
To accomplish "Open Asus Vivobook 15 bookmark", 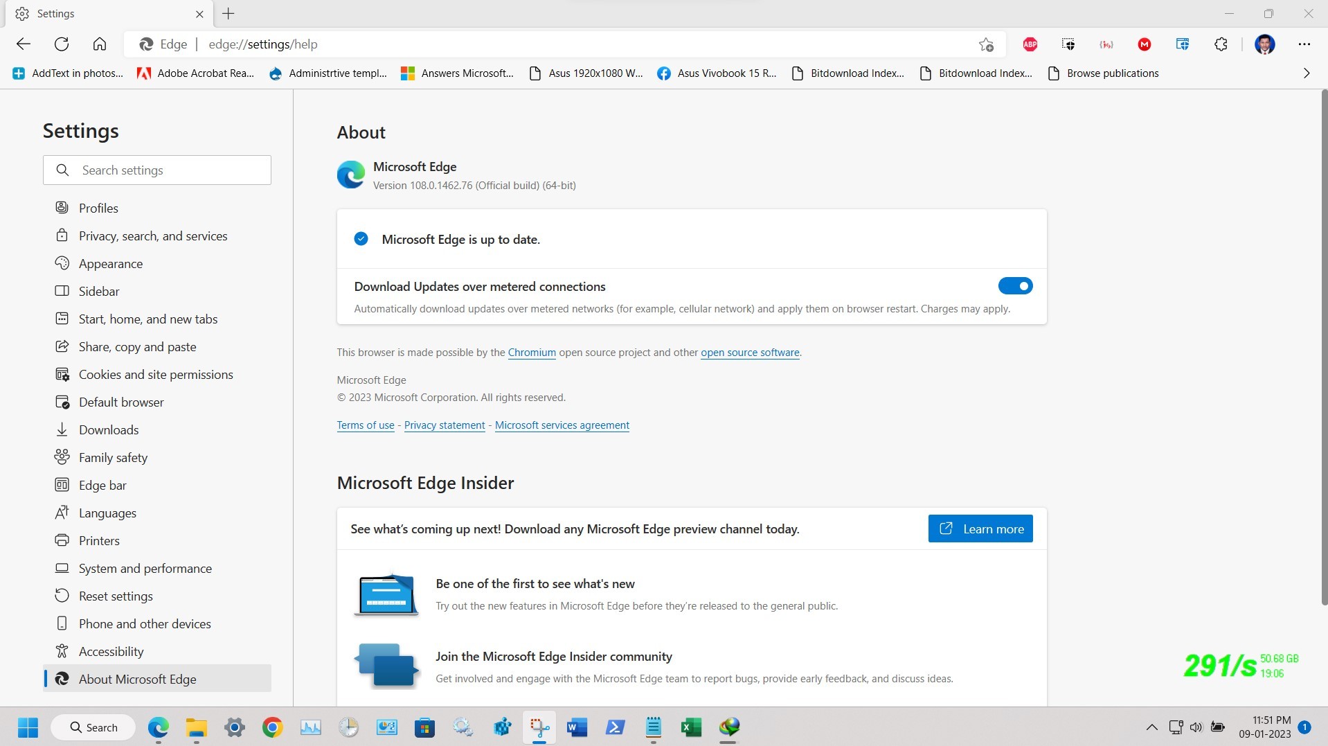I will click(717, 73).
